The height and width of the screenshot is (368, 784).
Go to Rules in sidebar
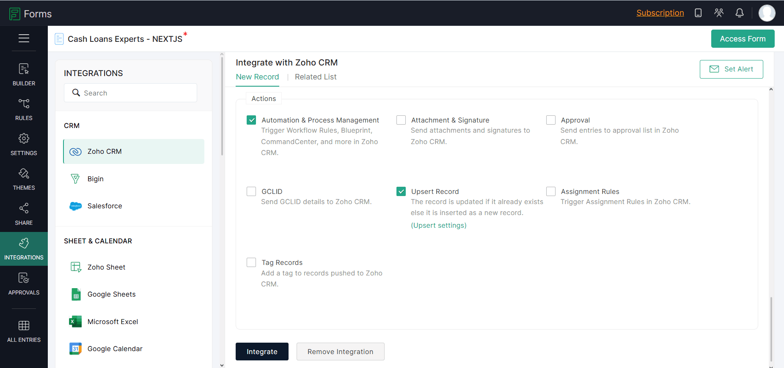pos(24,109)
